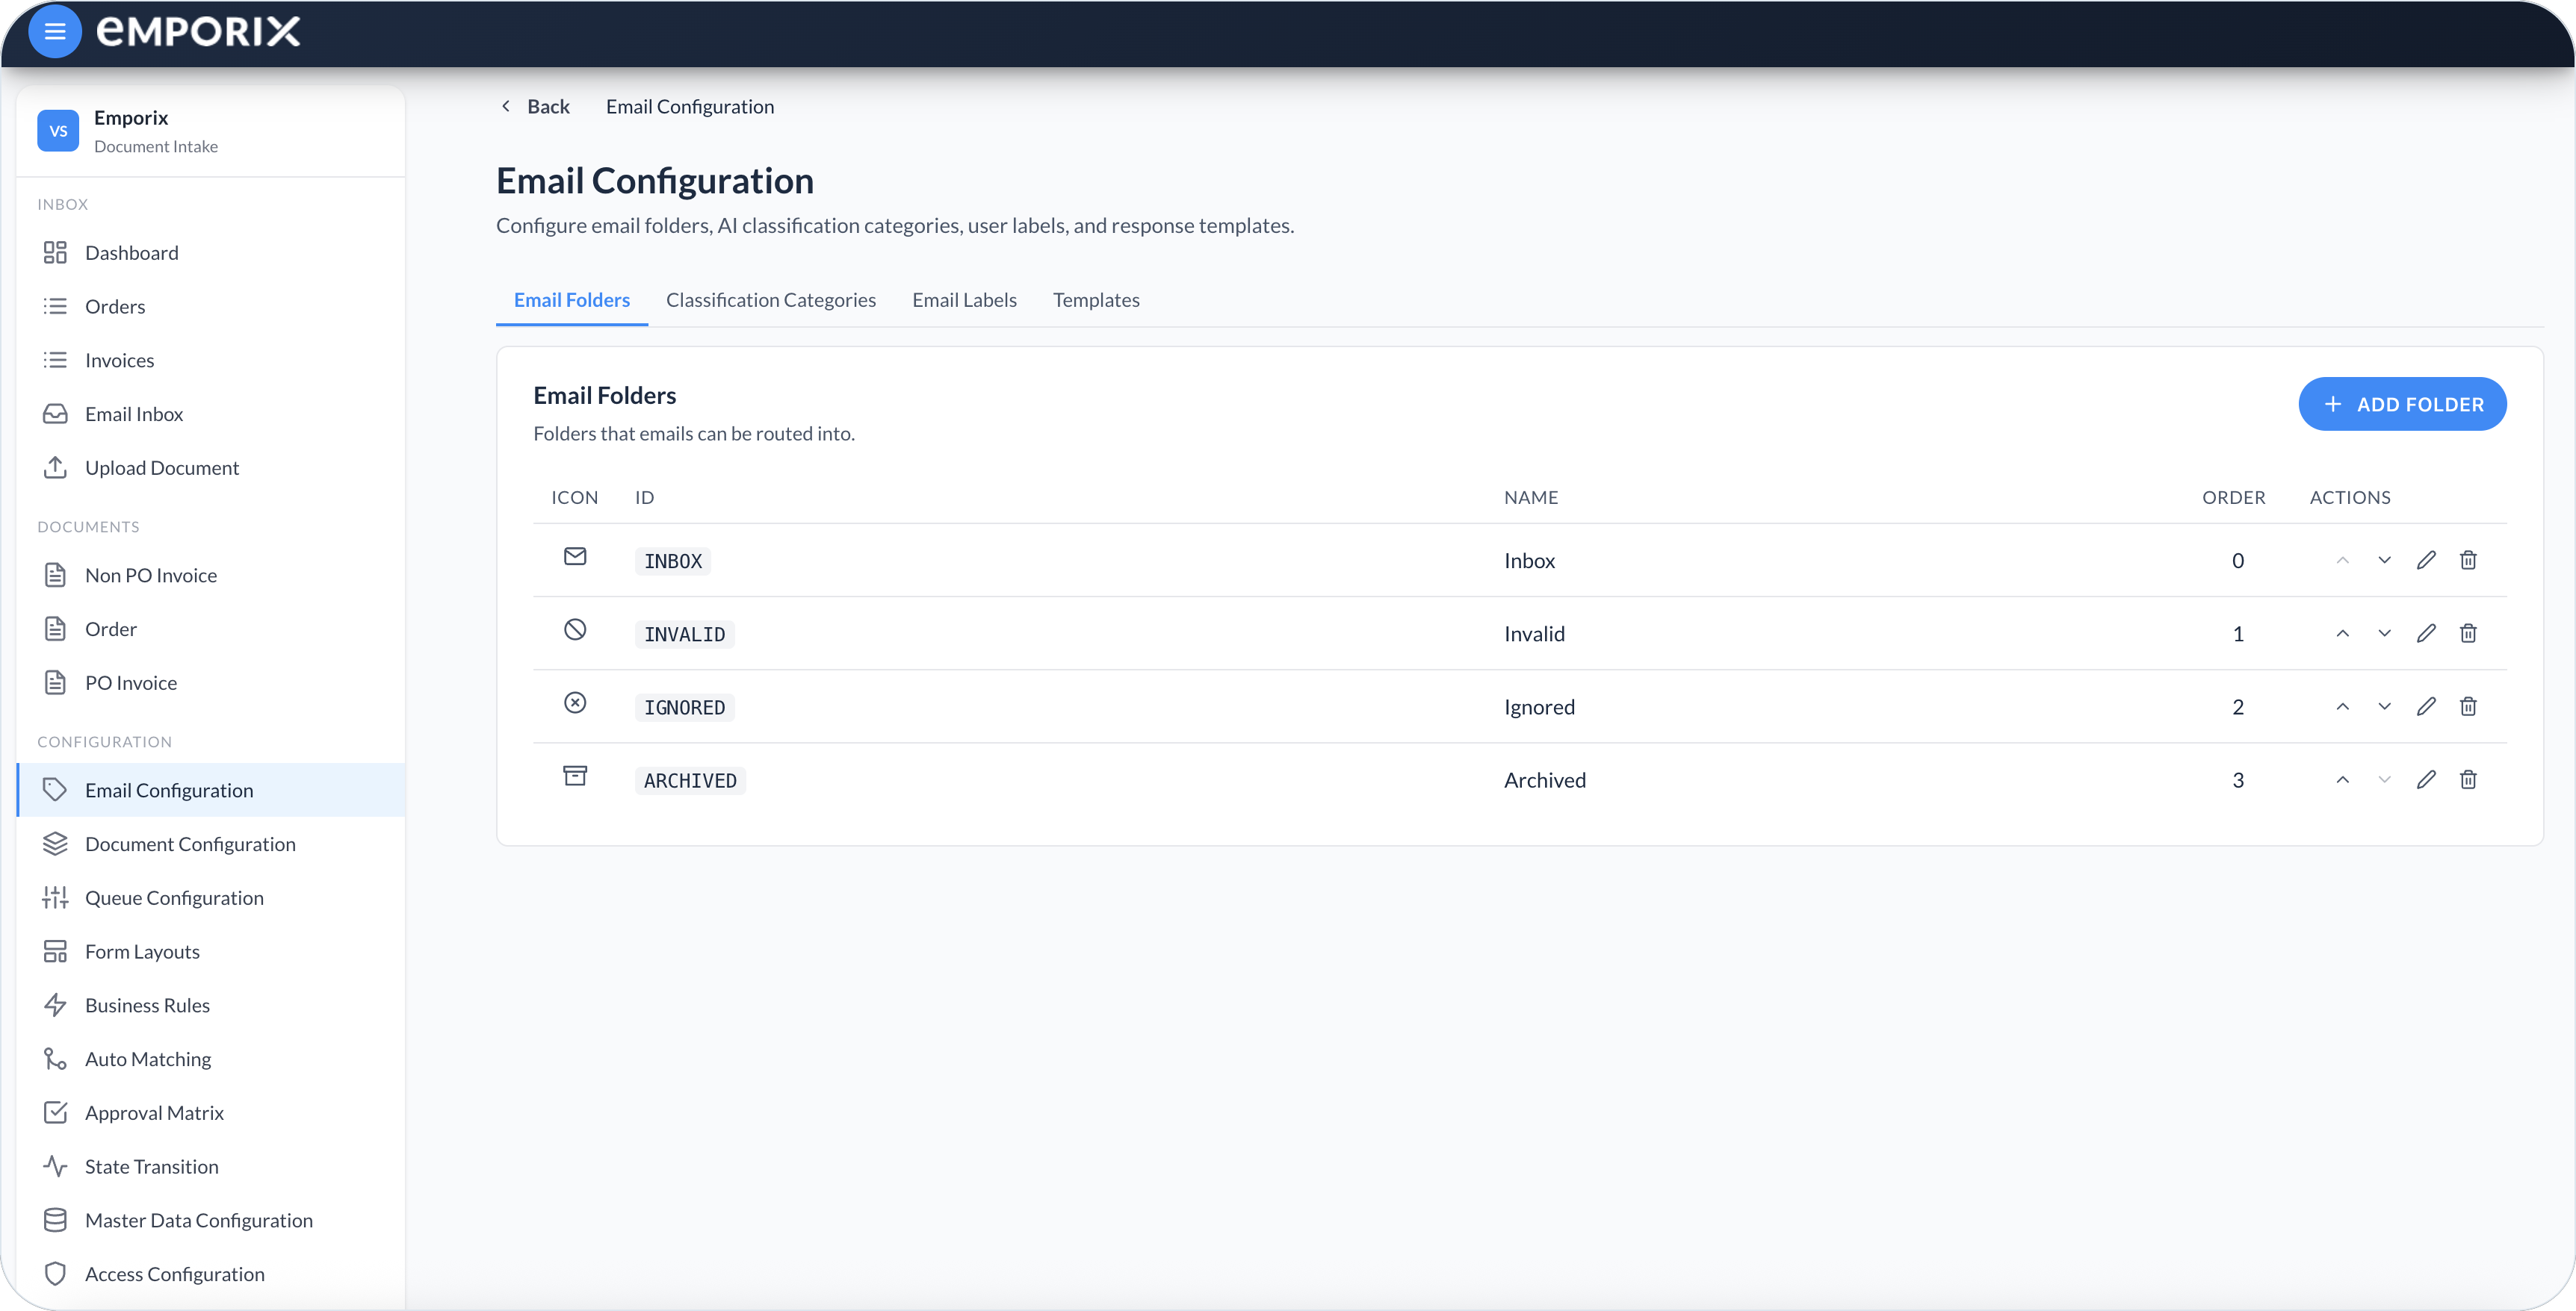Open the hamburger menu button
This screenshot has height=1311, width=2576.
click(55, 31)
